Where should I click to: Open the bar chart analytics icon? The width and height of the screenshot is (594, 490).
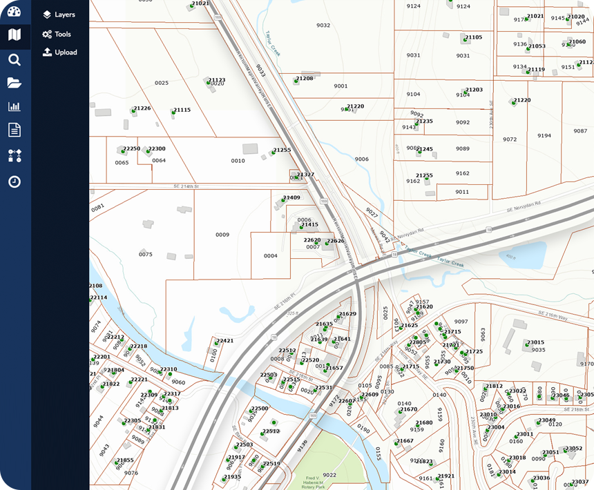[15, 106]
